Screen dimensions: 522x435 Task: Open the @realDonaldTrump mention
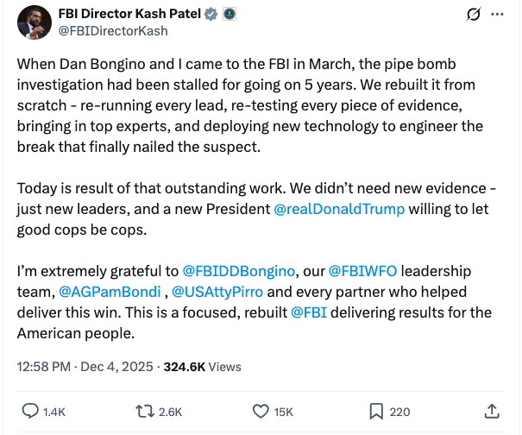340,209
